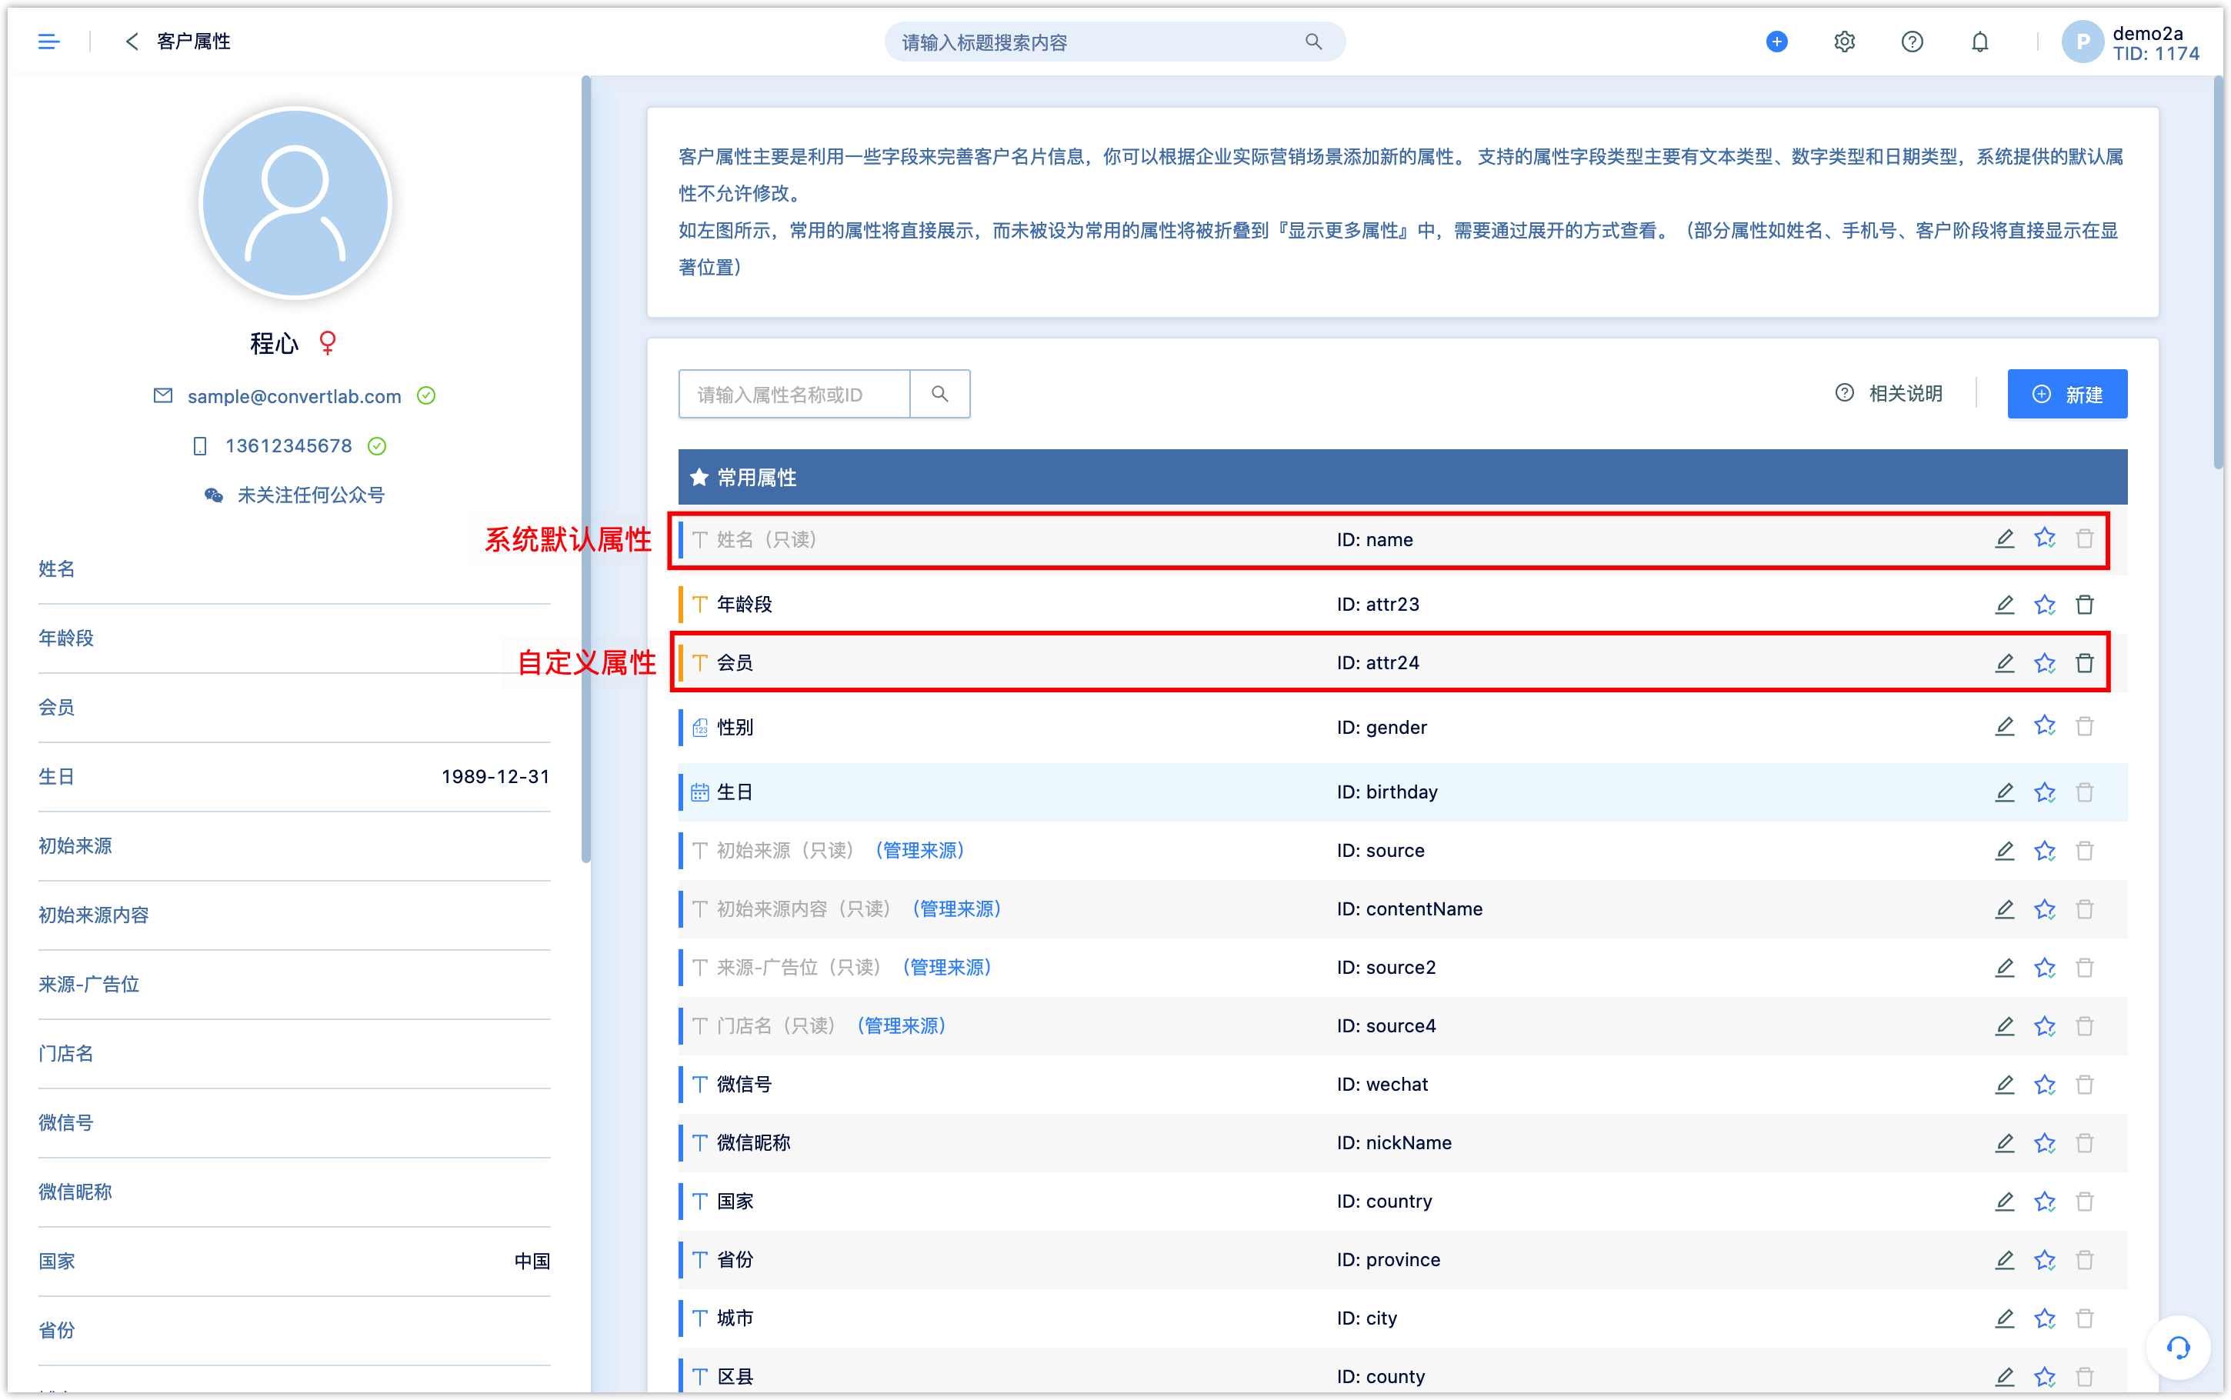Go back with the arrow beside 客户属性
Viewport: 2231px width, 1400px height.
pyautogui.click(x=132, y=42)
